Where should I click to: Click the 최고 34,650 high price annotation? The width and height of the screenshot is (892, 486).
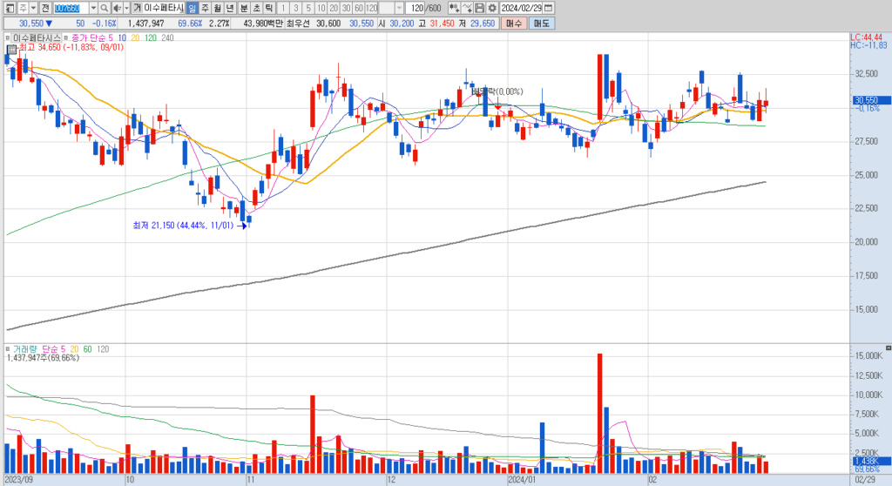coord(71,47)
